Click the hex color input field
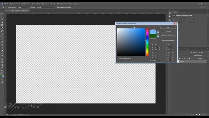This screenshot has width=209, height=118. [x=156, y=60]
